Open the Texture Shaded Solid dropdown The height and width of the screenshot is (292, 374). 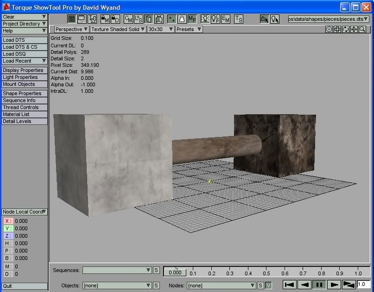pos(118,29)
